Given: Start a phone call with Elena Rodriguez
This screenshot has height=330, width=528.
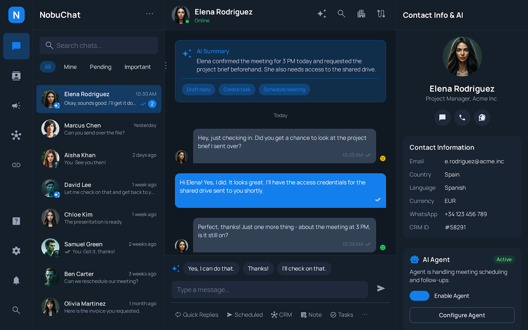Looking at the screenshot, I should pos(462,117).
